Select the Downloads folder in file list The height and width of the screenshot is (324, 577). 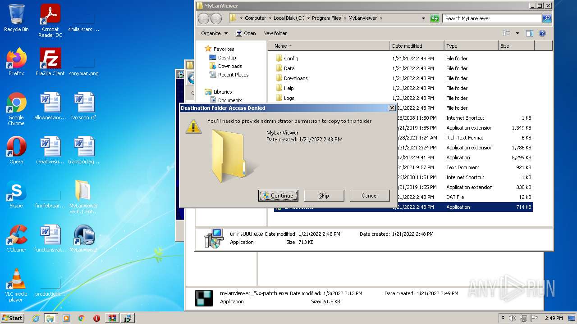403,78
